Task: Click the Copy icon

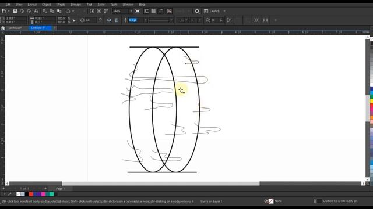Action: pos(52,11)
